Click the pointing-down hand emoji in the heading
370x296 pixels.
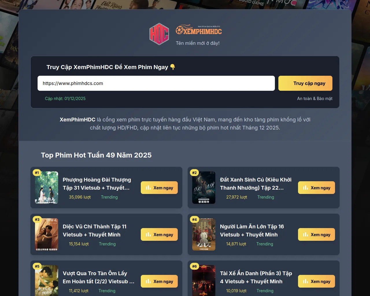[173, 67]
